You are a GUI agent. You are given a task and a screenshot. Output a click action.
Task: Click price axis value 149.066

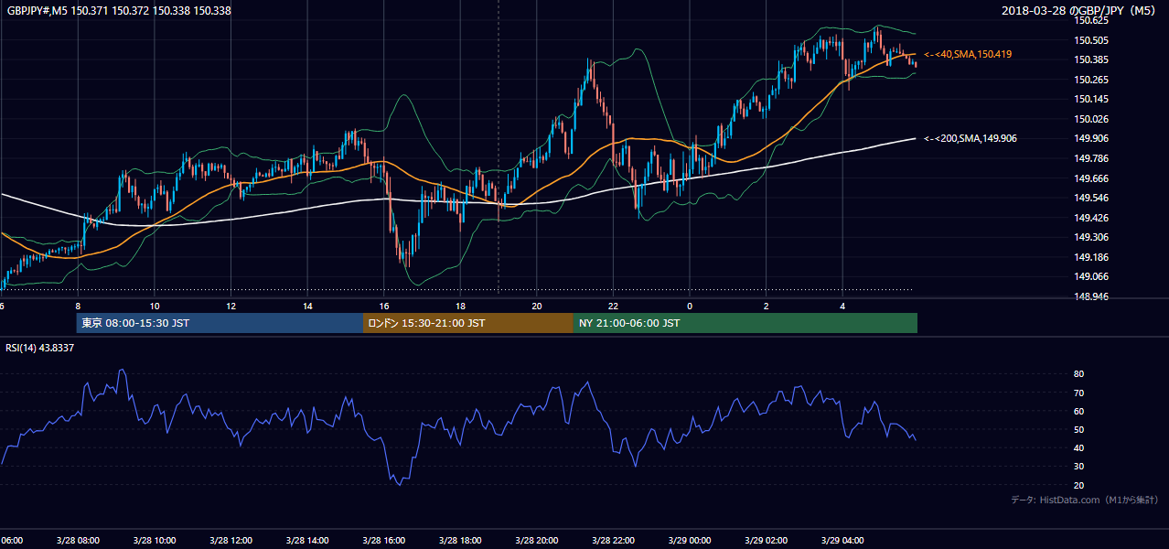tap(1091, 277)
